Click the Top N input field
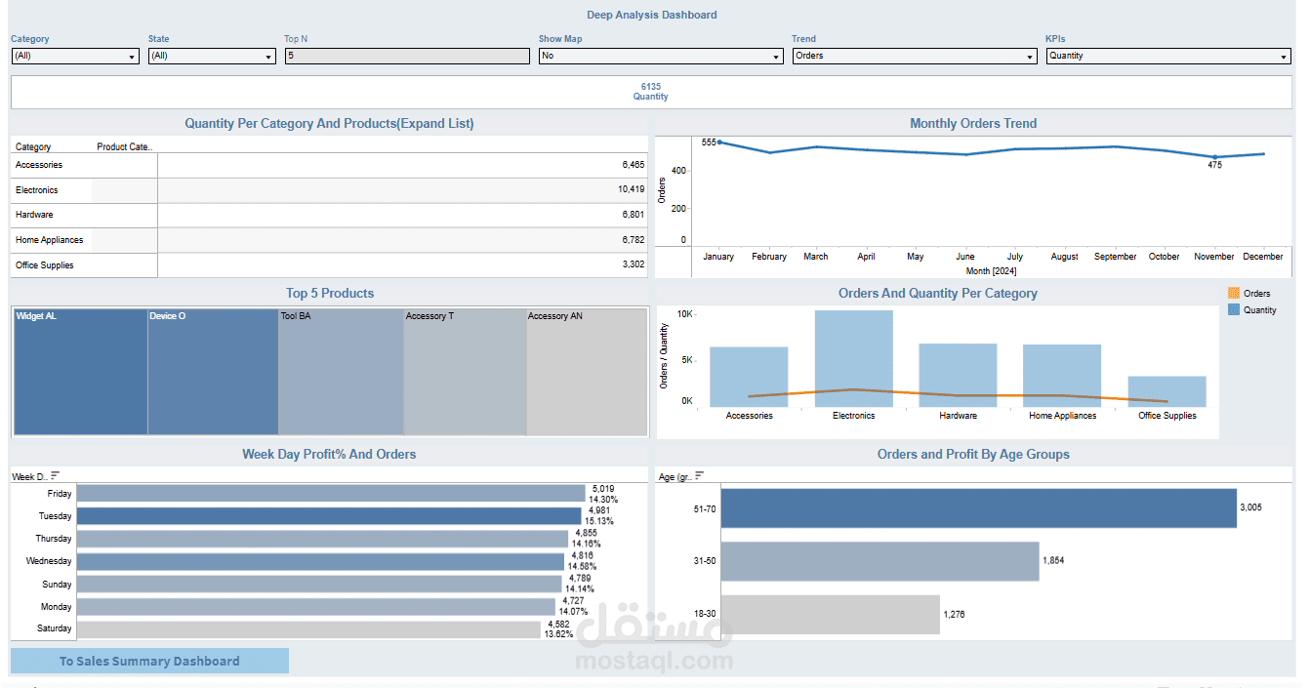The image size is (1309, 688). pyautogui.click(x=407, y=57)
